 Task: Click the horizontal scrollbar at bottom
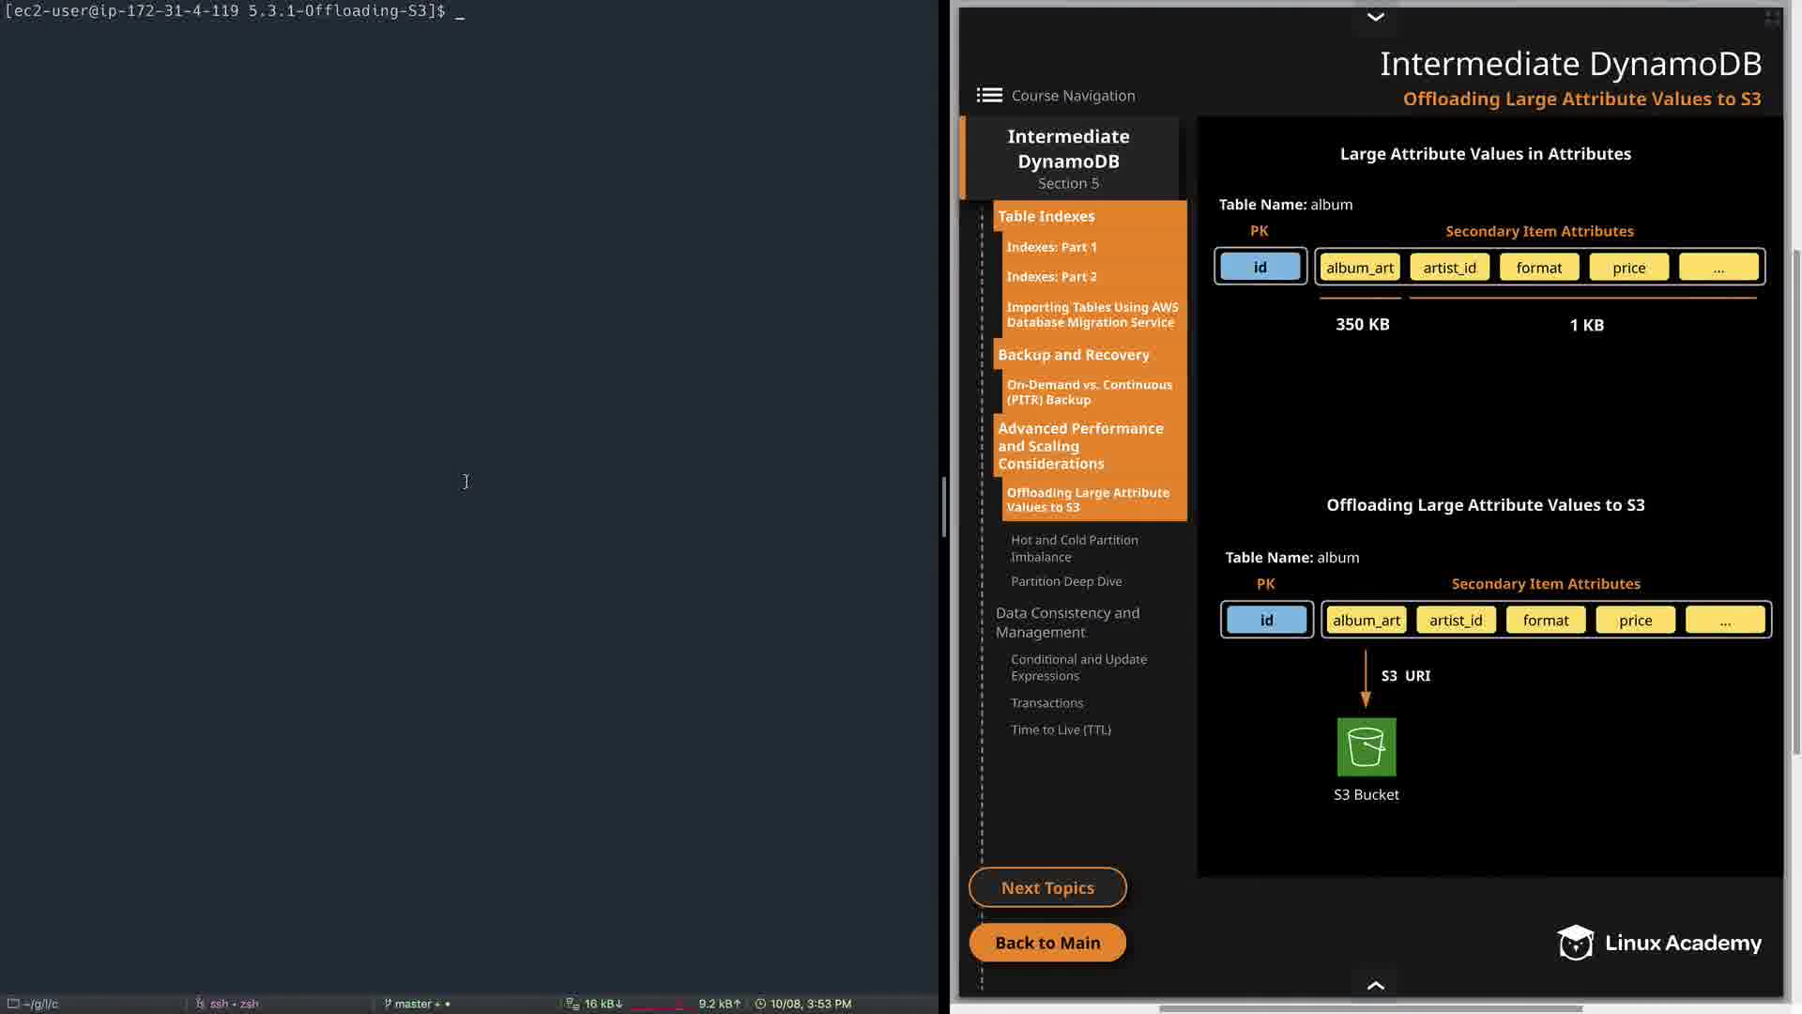1370,1009
